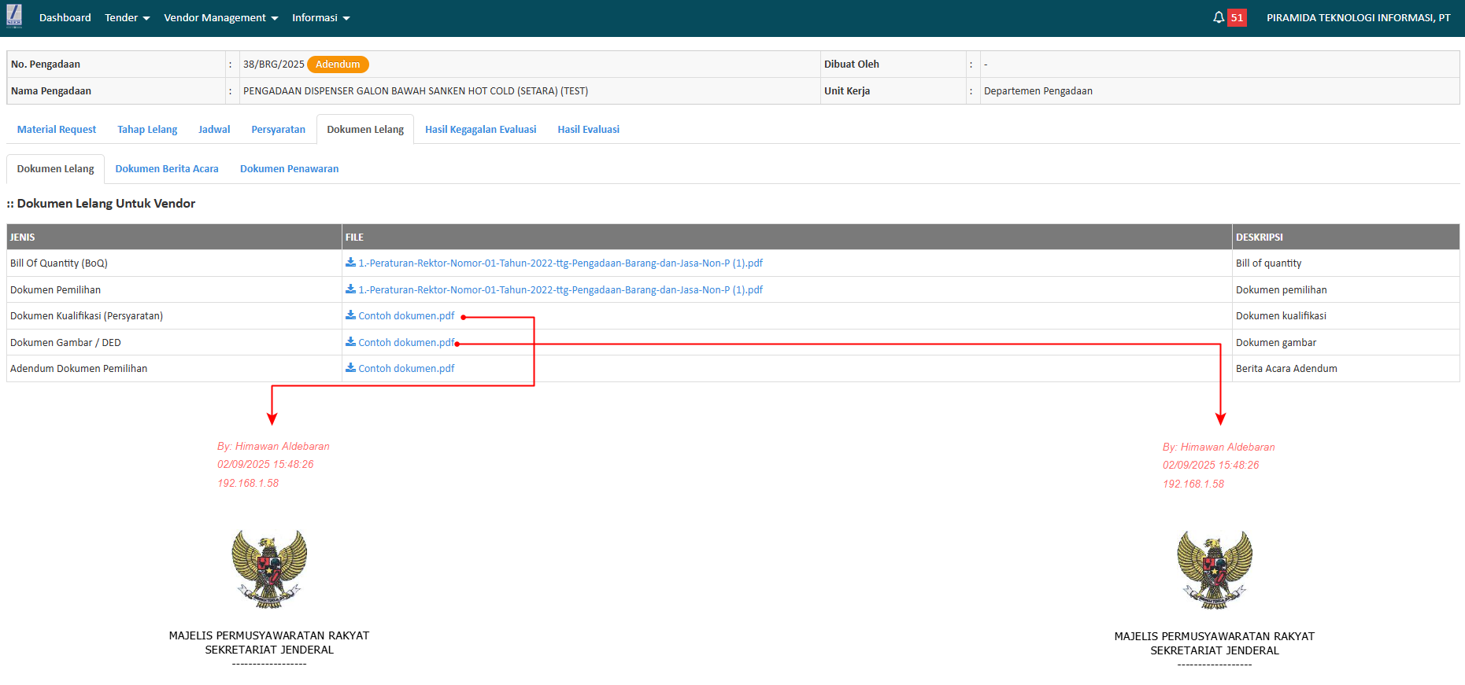Image resolution: width=1465 pixels, height=685 pixels.
Task: Switch to the Jadwal tab
Action: (x=214, y=130)
